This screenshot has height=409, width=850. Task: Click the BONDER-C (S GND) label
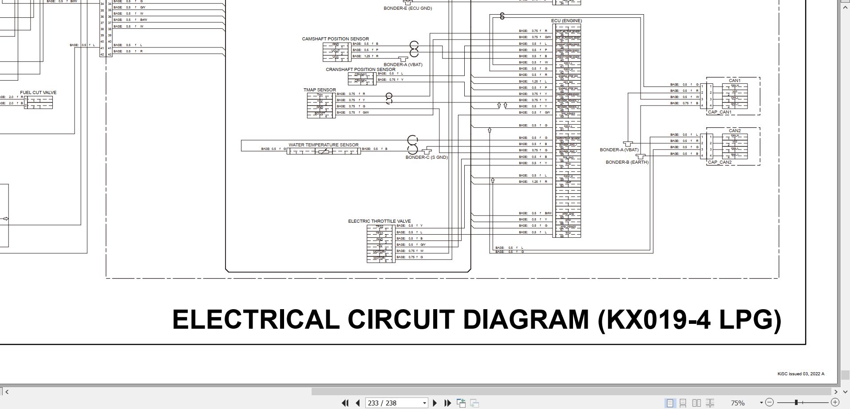click(427, 157)
